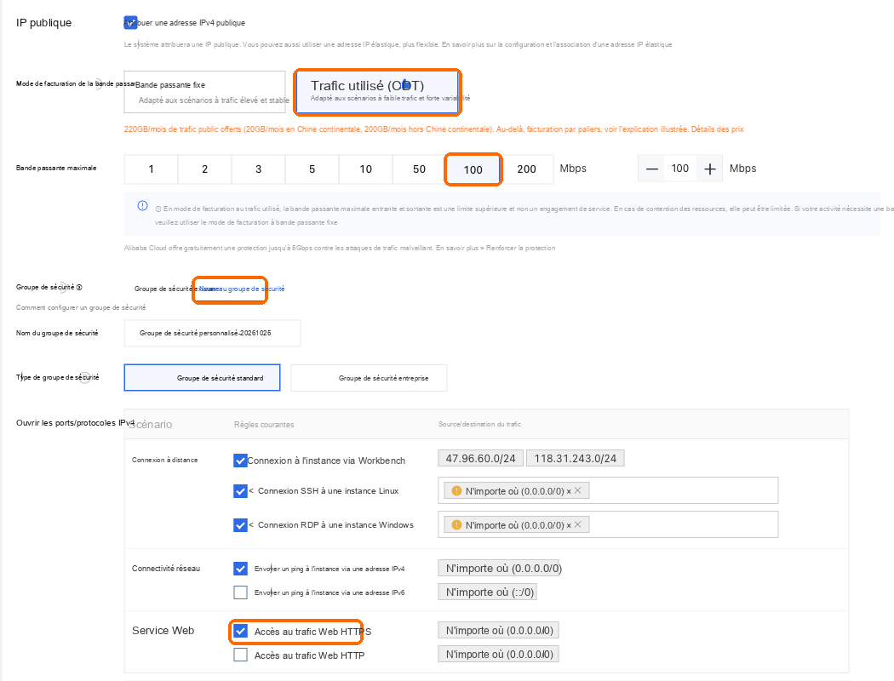Set maximum bandwidth to 3 Mbps
Screen dimensions: 894x681
point(258,169)
